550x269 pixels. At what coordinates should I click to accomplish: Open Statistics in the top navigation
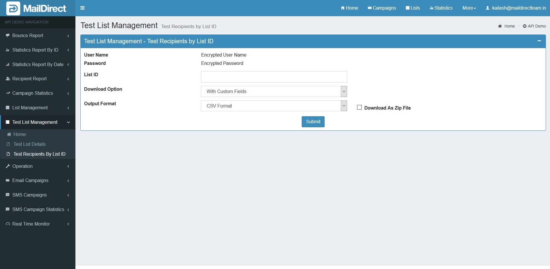[441, 8]
